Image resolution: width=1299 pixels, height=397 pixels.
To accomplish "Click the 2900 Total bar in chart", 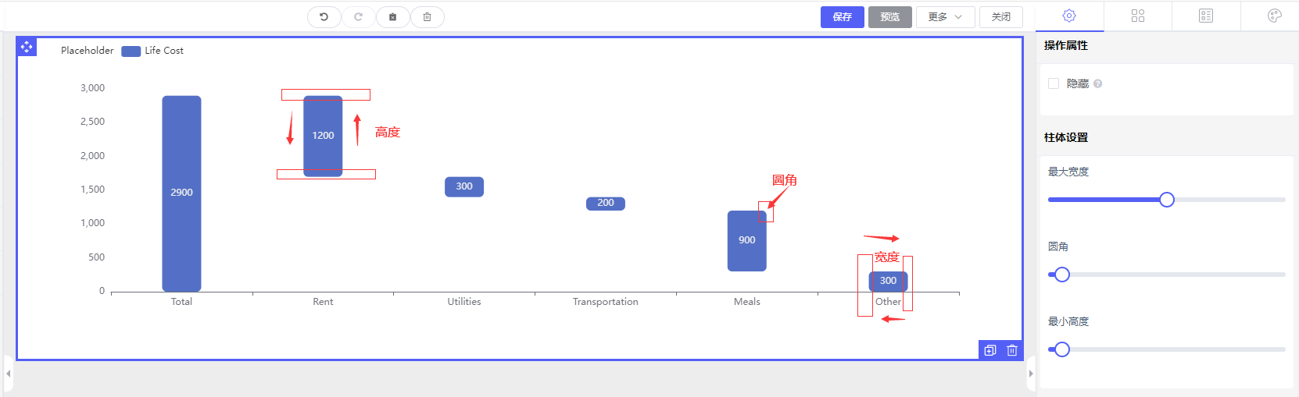I will 181,193.
